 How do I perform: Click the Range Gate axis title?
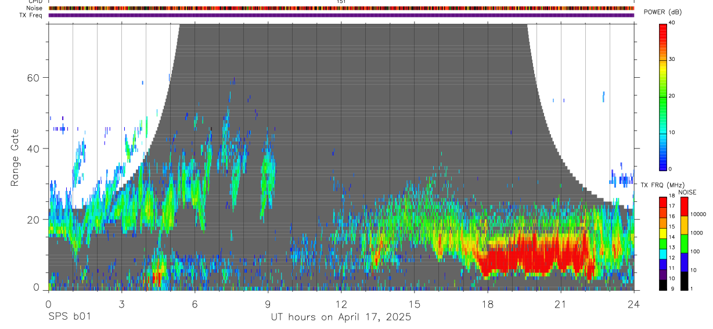(x=16, y=157)
